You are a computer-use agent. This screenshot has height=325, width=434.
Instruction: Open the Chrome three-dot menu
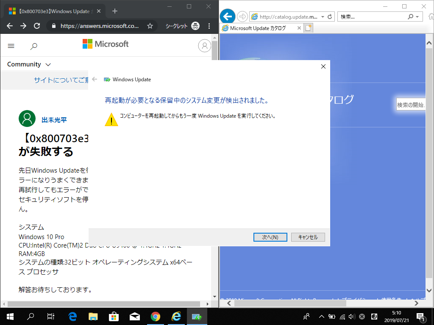click(x=209, y=26)
